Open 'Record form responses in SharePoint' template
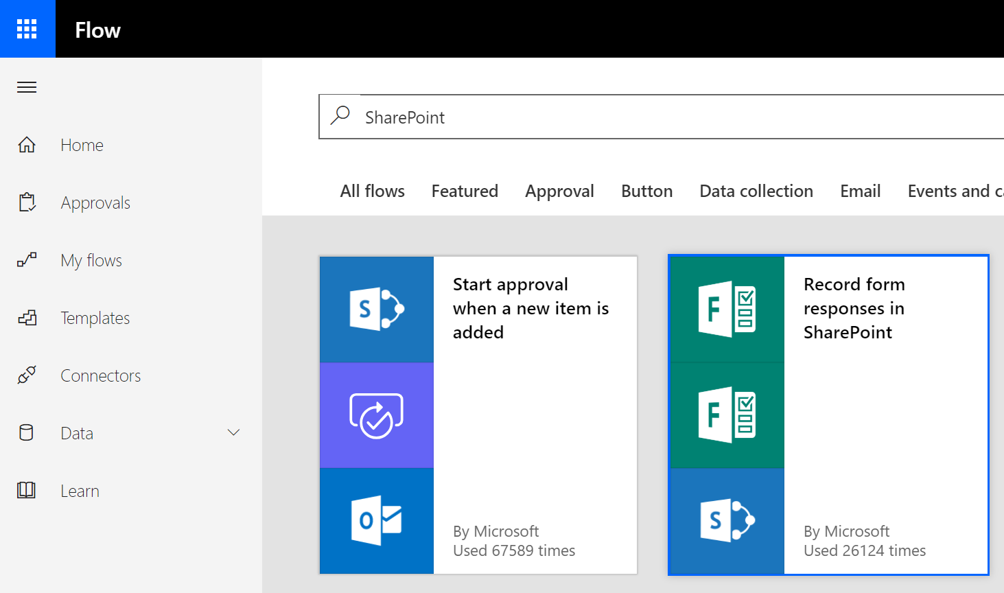 click(854, 308)
